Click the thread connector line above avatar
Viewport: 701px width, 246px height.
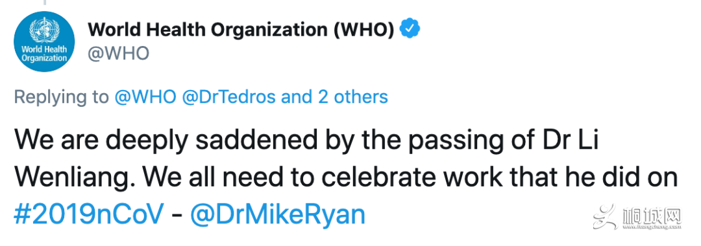coord(44,2)
